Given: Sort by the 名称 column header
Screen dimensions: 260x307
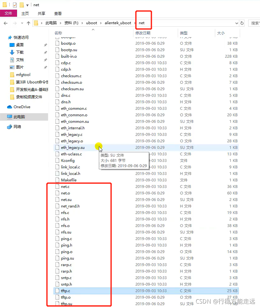Looking at the screenshot, I should [x=58, y=33].
